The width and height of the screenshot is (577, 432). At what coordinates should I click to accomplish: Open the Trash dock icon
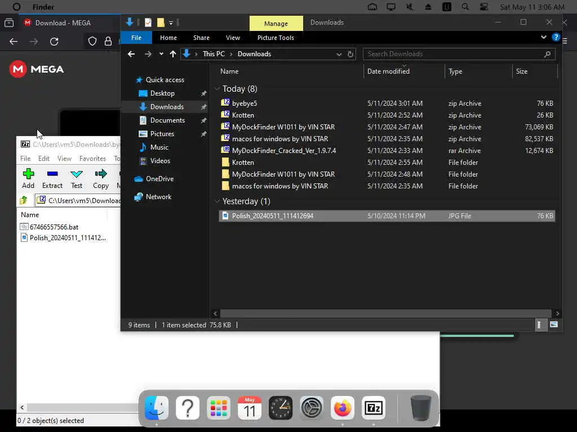click(420, 408)
